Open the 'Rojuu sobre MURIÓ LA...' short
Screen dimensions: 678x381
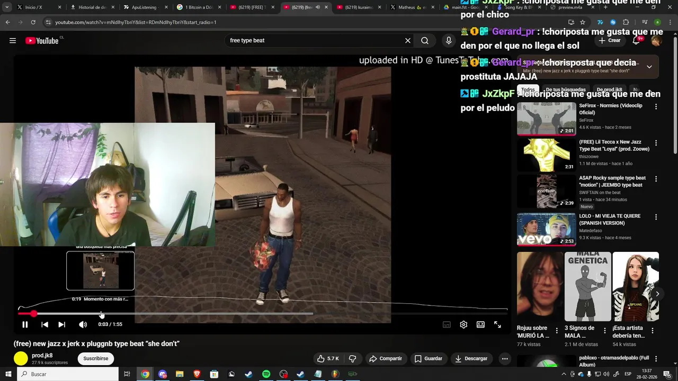click(x=540, y=286)
